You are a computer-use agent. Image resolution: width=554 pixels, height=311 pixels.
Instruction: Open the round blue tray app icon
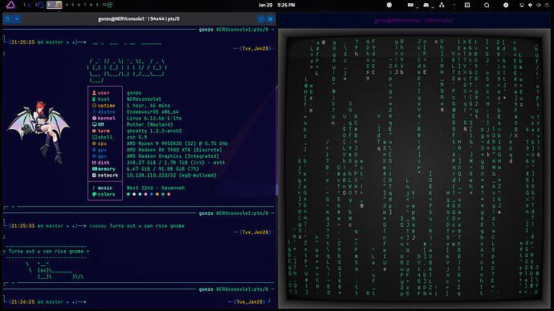(506, 5)
